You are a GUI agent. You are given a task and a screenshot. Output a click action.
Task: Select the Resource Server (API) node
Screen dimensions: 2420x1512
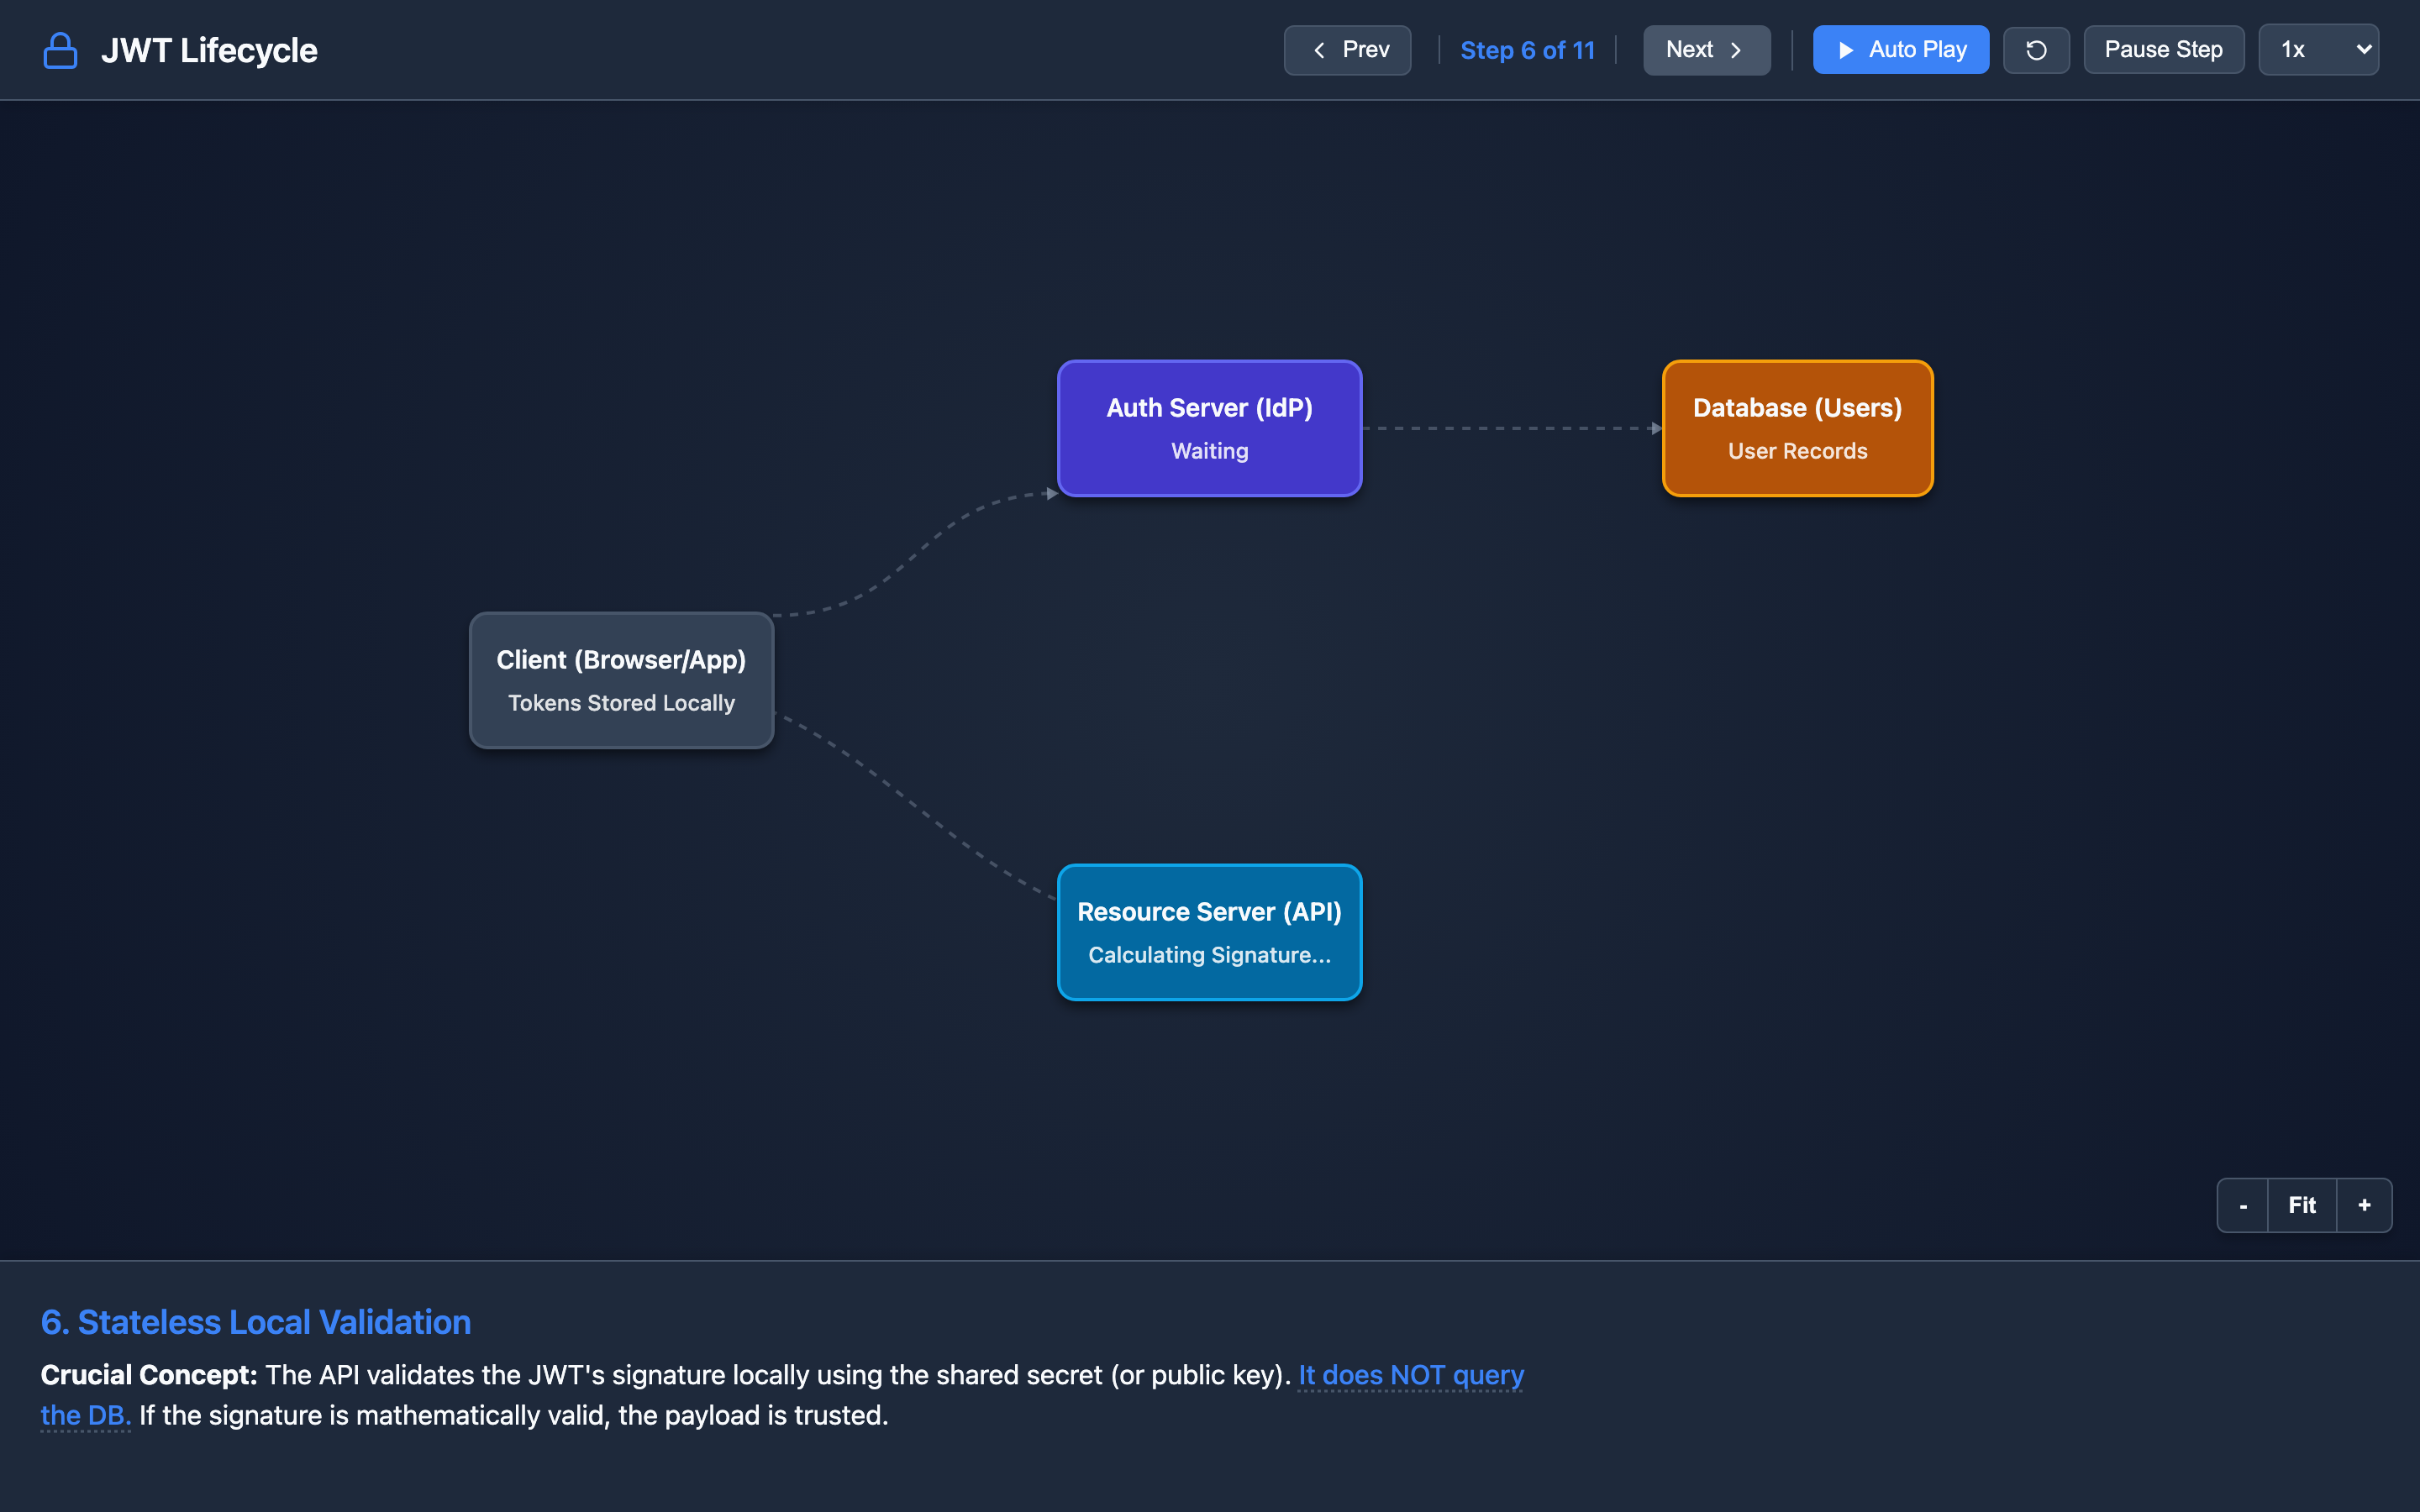[x=1210, y=932]
